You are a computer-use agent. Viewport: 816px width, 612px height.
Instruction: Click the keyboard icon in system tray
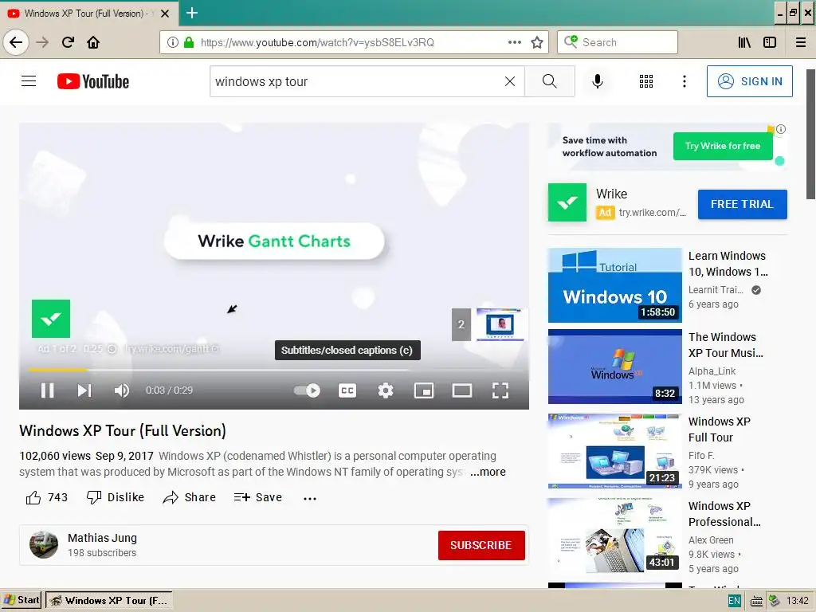[757, 601]
